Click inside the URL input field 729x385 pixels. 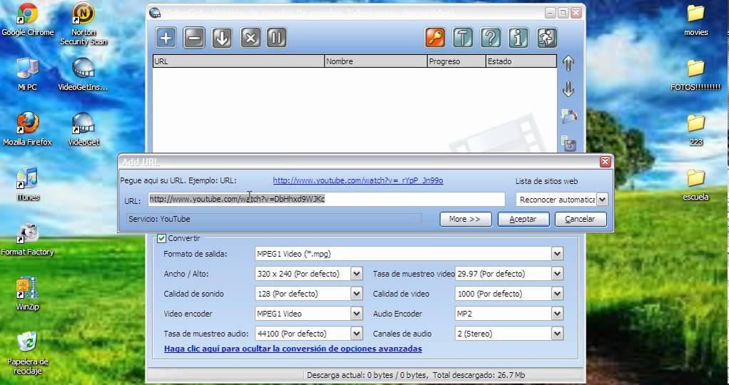pyautogui.click(x=327, y=200)
